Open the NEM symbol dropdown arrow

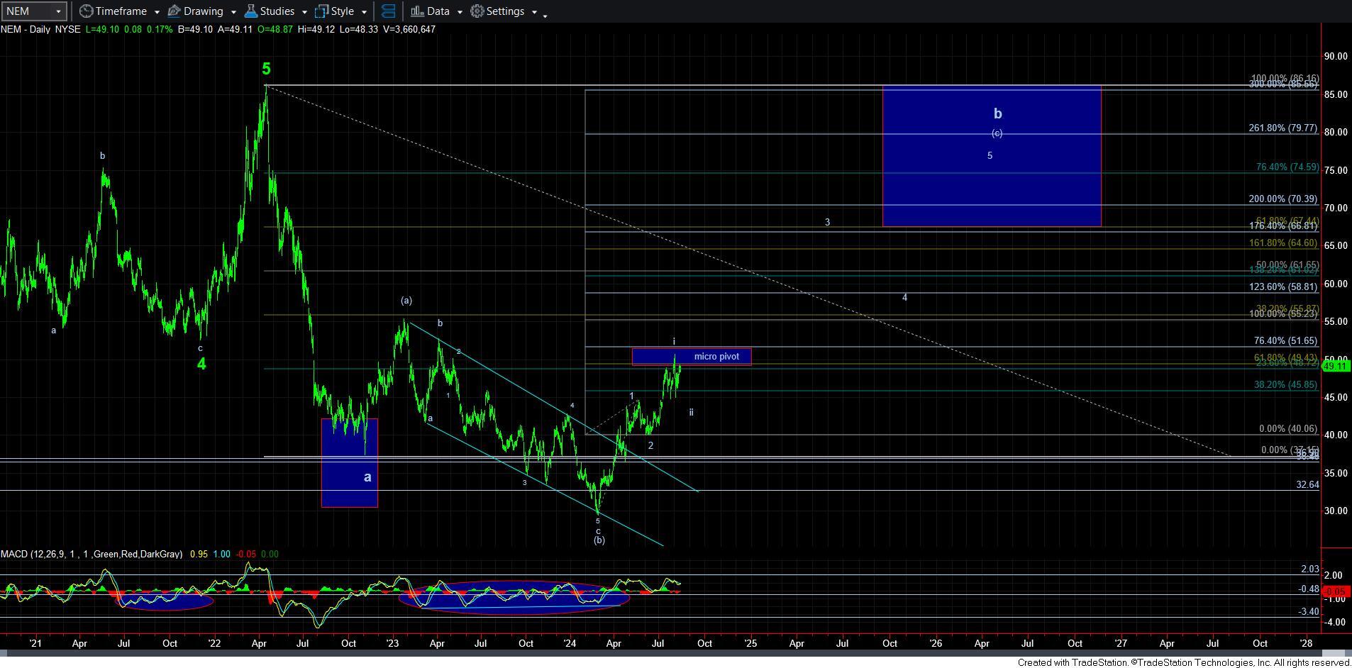coord(58,11)
